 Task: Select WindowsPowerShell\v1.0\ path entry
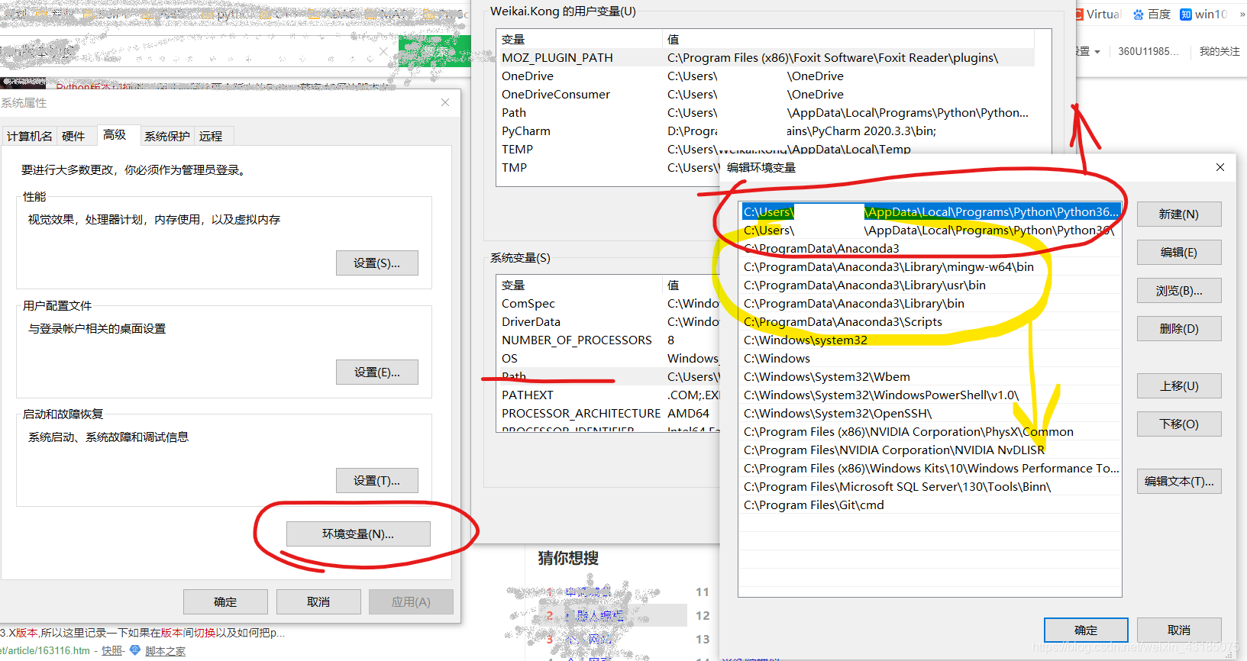(930, 395)
